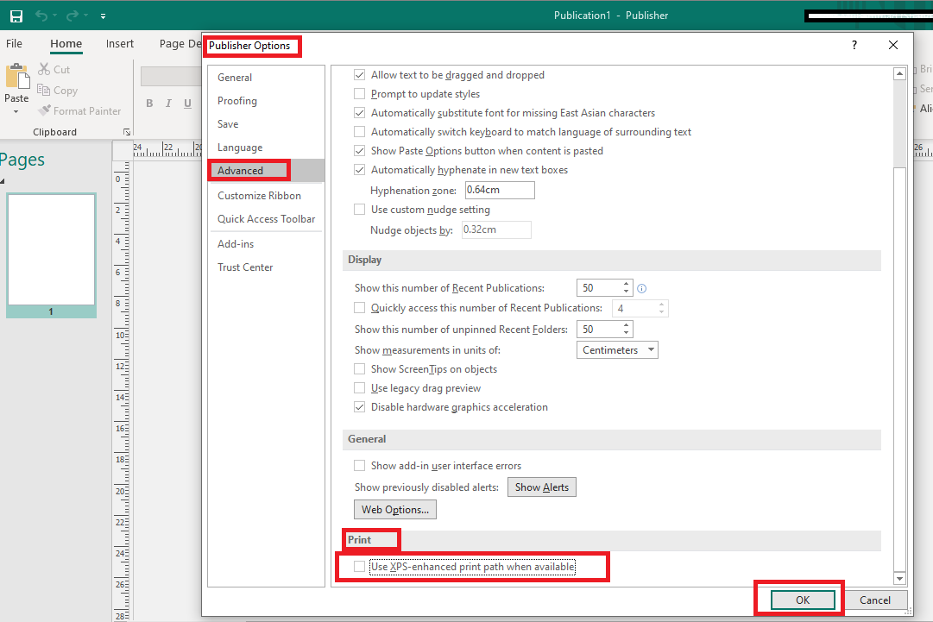Click the Format Painter brush icon

point(44,110)
